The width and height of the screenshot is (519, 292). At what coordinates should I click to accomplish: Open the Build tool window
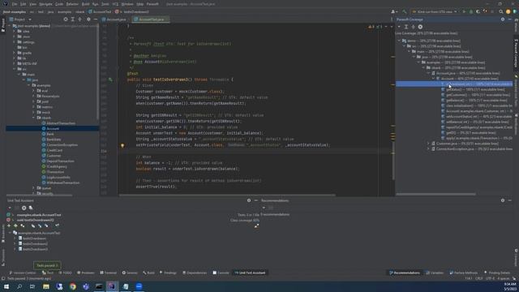148,273
